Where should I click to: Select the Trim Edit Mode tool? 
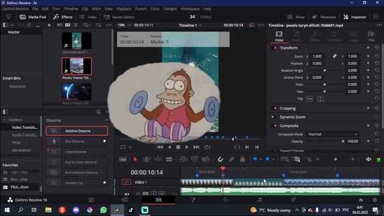(x=146, y=160)
